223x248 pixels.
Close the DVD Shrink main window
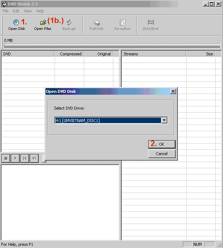[x=218, y=4]
